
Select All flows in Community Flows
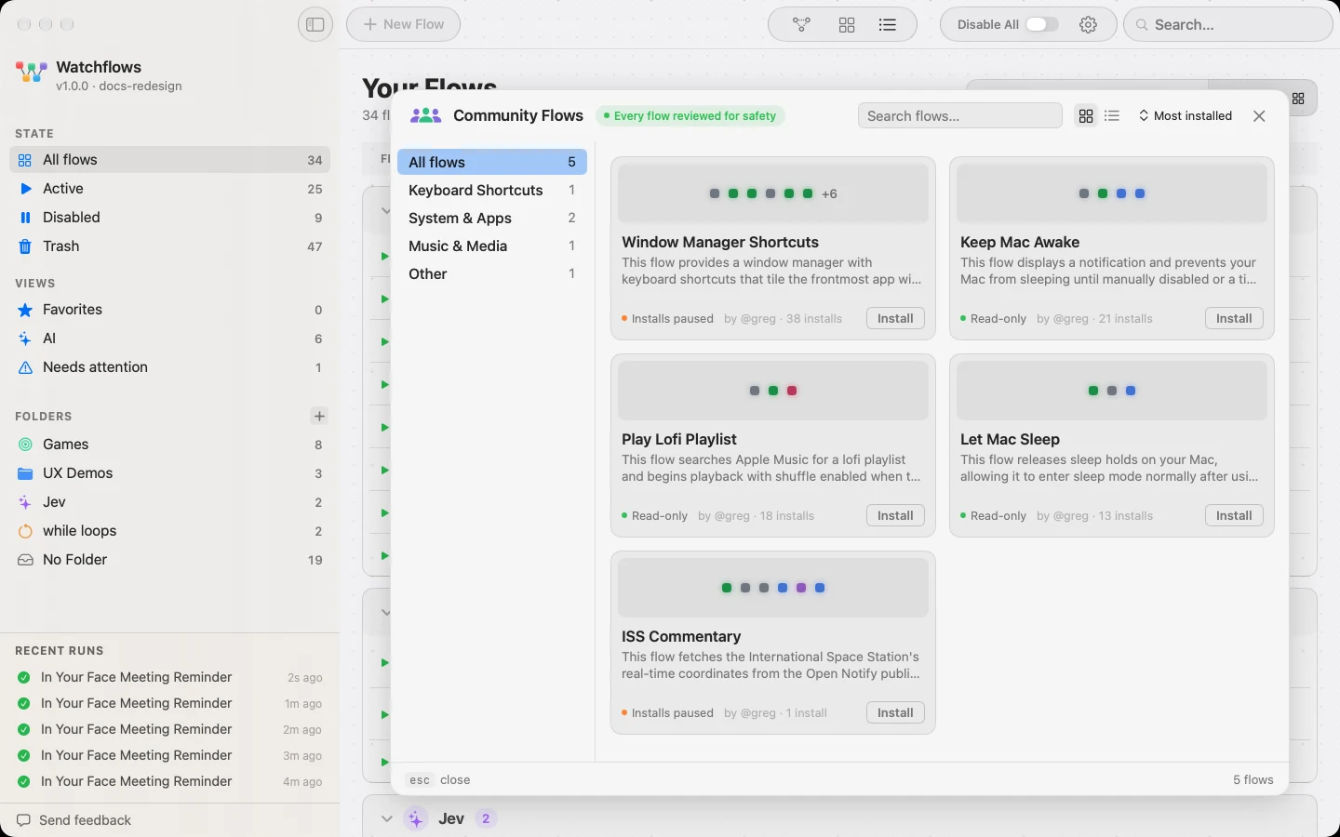tap(492, 162)
